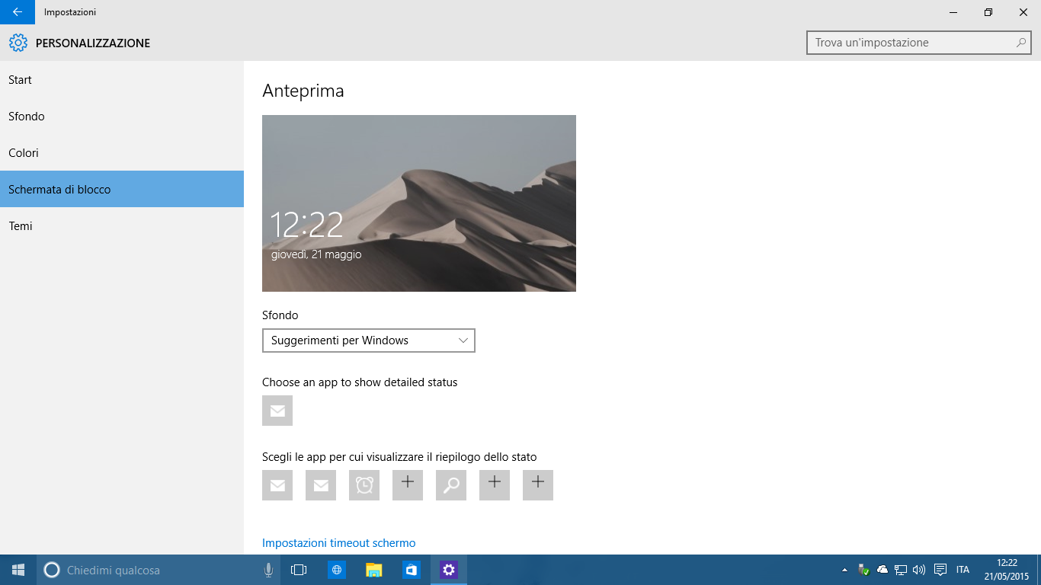Click the Cortana circle icon
Screen dimensions: 1041x585
coord(52,570)
